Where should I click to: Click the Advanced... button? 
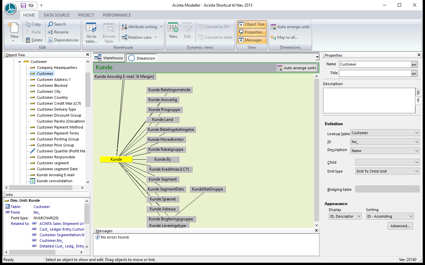click(400, 226)
